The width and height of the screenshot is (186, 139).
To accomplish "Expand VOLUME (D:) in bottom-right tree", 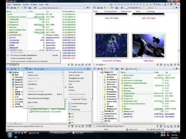I will coord(100,111).
